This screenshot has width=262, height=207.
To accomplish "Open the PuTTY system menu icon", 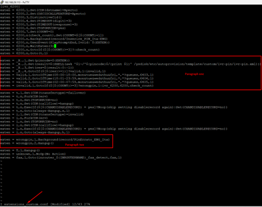I will coord(2,2).
